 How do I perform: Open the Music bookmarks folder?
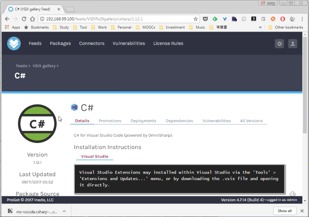[197, 27]
